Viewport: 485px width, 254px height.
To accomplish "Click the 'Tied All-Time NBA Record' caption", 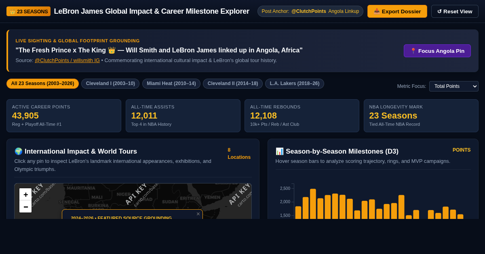I will (394, 124).
